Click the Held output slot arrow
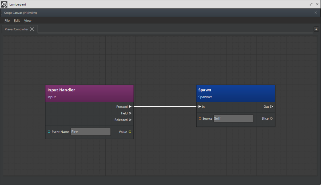 tap(130, 113)
